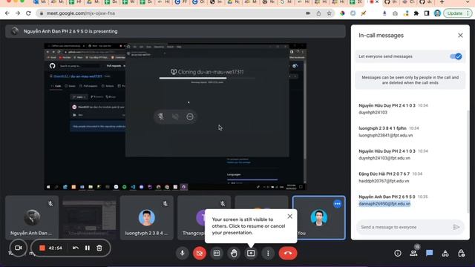Viewport: 475px width, 267px height.
Task: Toggle the browser side panel icon
Action: [427, 13]
